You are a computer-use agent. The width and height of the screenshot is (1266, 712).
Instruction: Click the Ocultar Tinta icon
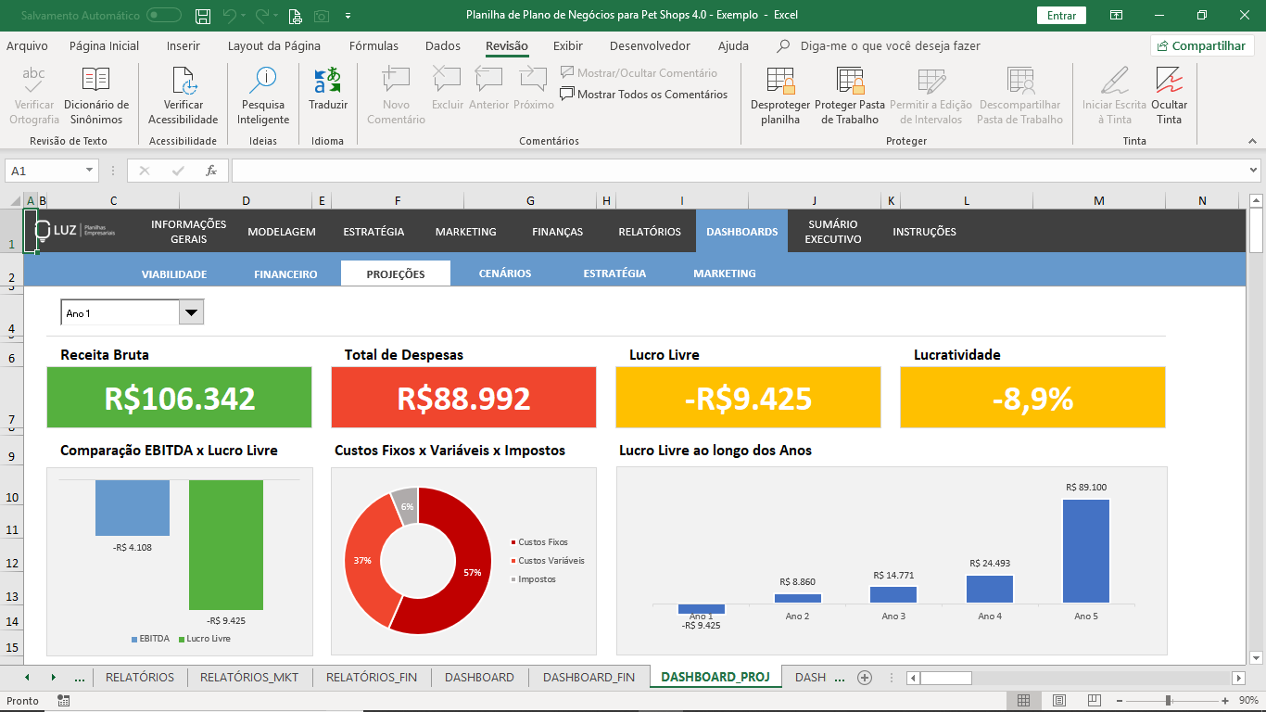coord(1169,82)
